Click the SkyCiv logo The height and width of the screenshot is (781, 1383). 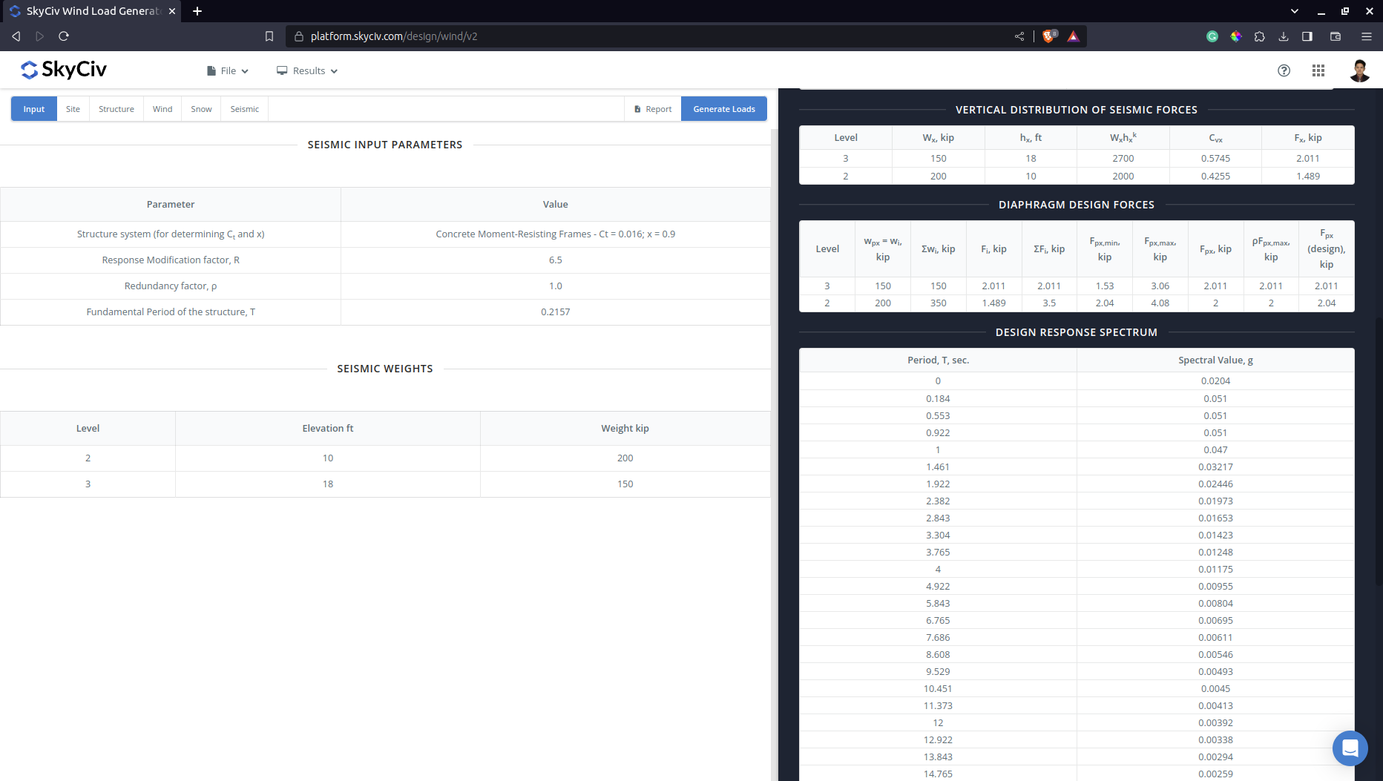tap(63, 70)
